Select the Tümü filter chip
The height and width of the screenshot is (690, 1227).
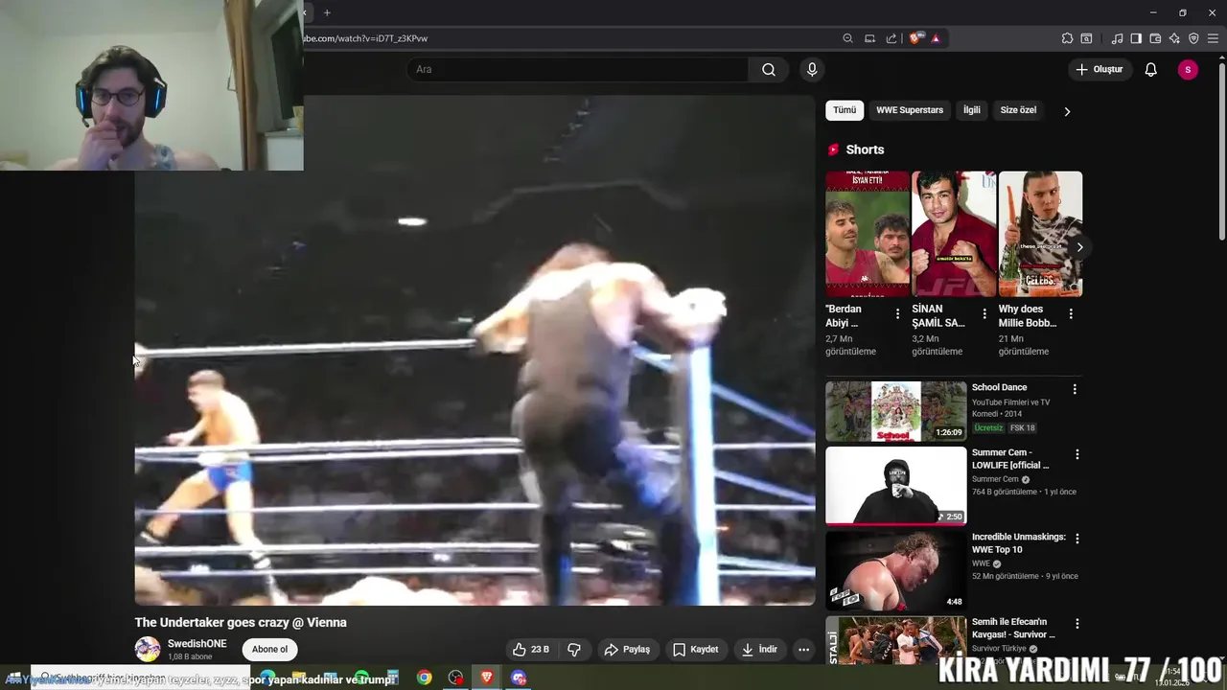(845, 110)
